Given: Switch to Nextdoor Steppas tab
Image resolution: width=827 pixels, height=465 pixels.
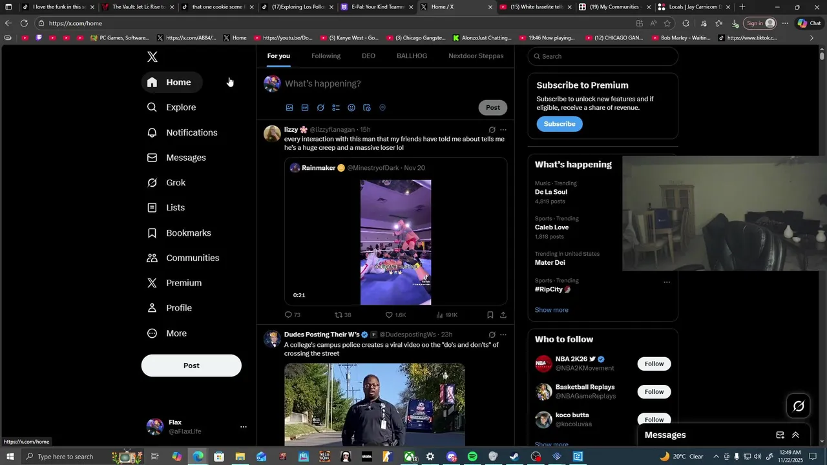Looking at the screenshot, I should (476, 56).
